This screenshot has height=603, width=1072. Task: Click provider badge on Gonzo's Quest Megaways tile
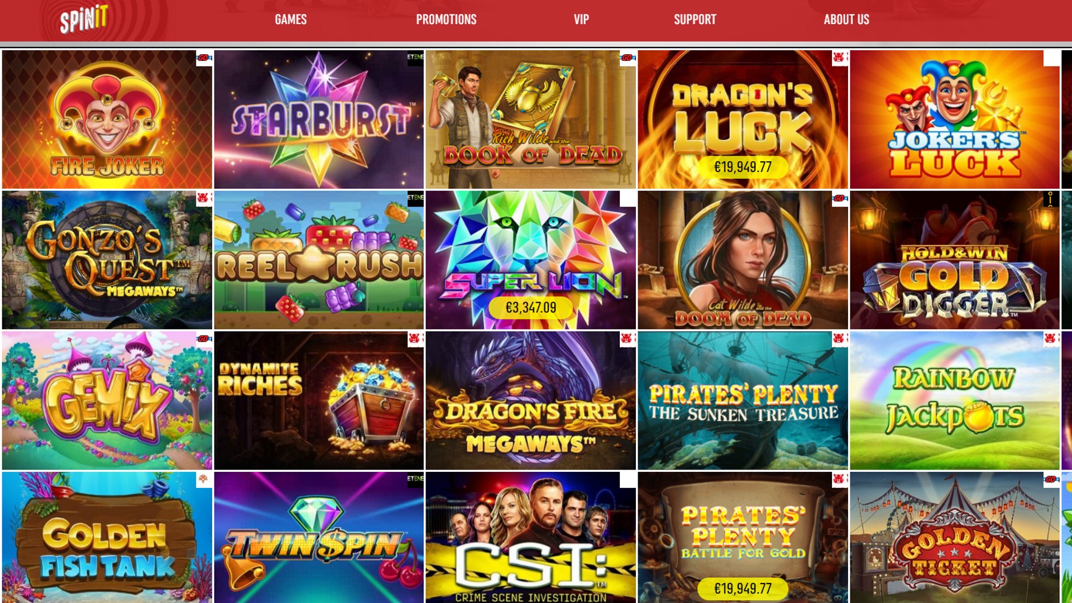[204, 199]
